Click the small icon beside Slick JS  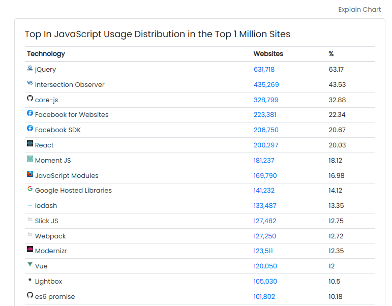click(x=30, y=219)
